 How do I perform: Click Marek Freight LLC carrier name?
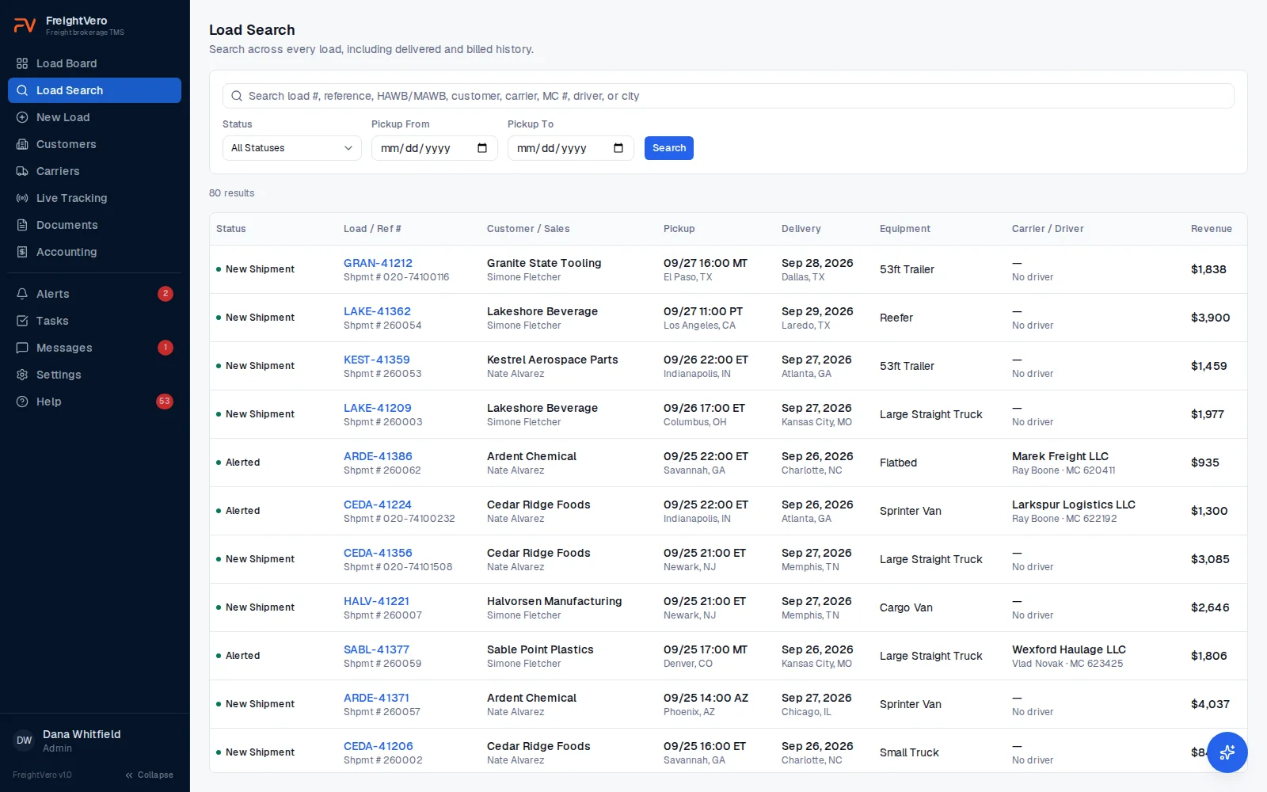[1060, 456]
